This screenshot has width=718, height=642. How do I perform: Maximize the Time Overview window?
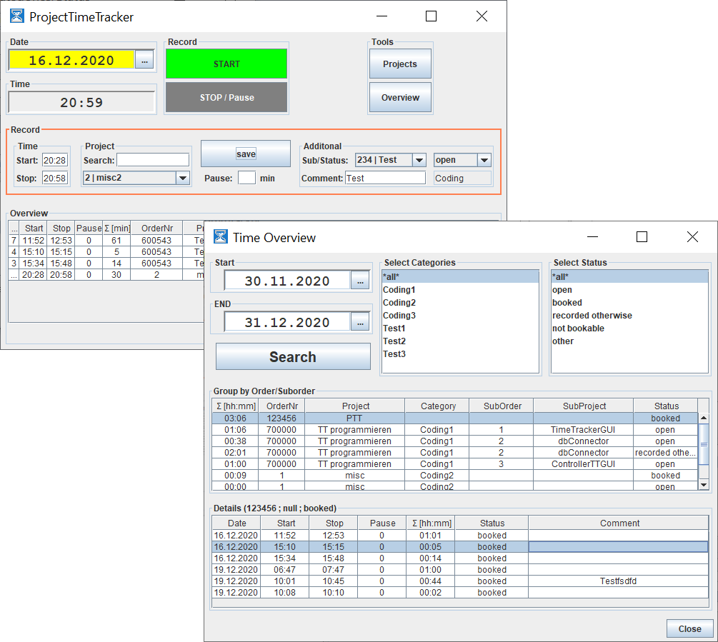[x=642, y=237]
